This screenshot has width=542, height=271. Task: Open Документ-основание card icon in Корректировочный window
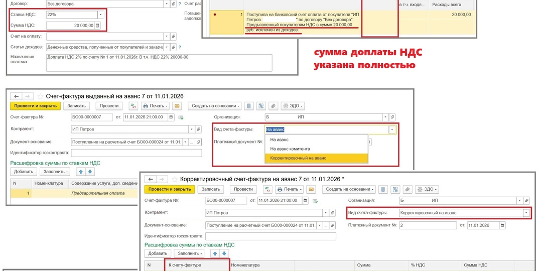click(333, 225)
